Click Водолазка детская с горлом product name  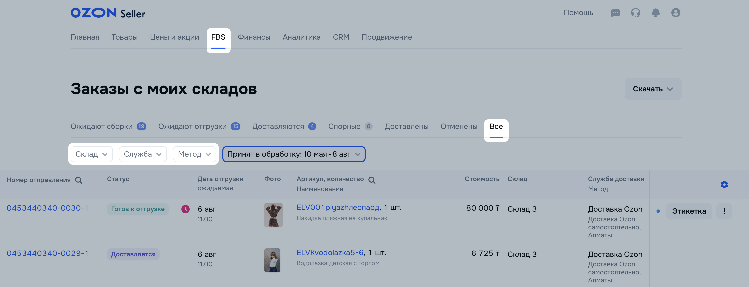[338, 263]
